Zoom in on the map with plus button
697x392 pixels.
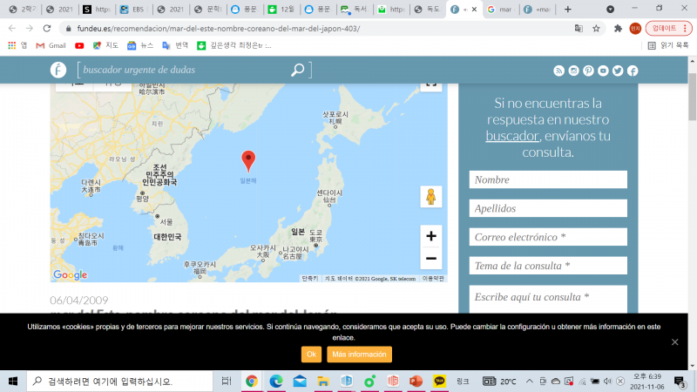pyautogui.click(x=430, y=236)
